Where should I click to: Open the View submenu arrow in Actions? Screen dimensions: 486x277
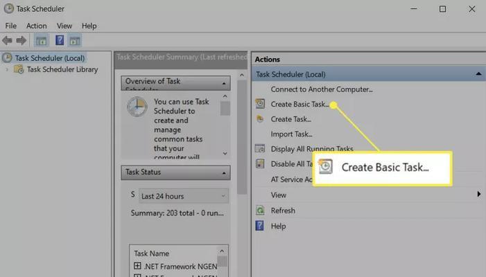(479, 195)
